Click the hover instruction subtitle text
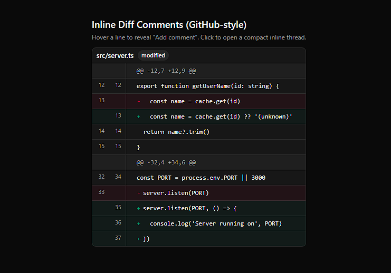391x273 pixels. (x=199, y=37)
